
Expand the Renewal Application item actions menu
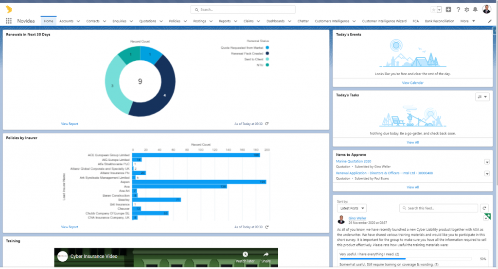point(487,173)
